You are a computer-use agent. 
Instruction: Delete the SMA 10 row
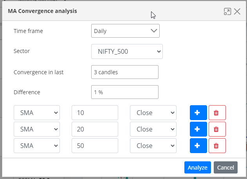217,113
